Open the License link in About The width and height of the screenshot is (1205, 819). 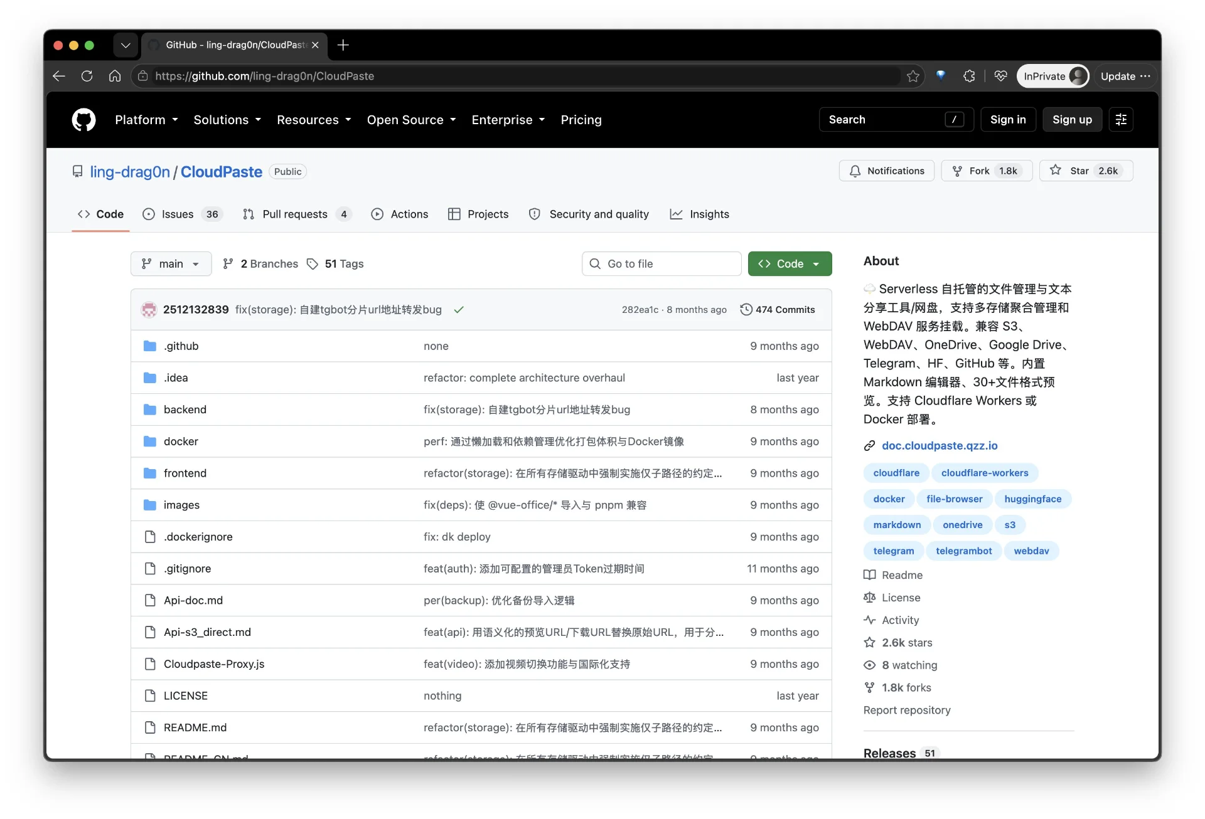coord(892,598)
